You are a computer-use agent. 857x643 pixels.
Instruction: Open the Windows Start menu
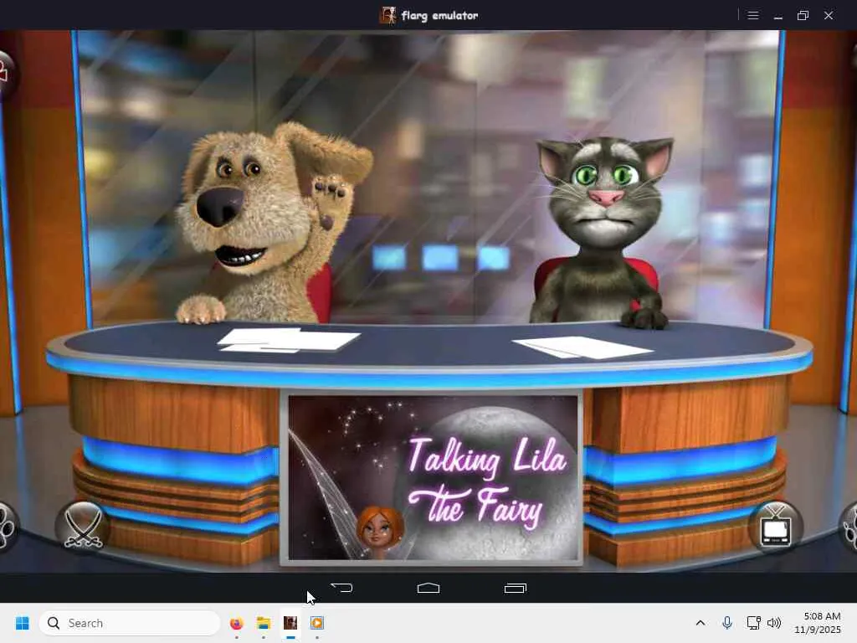coord(23,623)
